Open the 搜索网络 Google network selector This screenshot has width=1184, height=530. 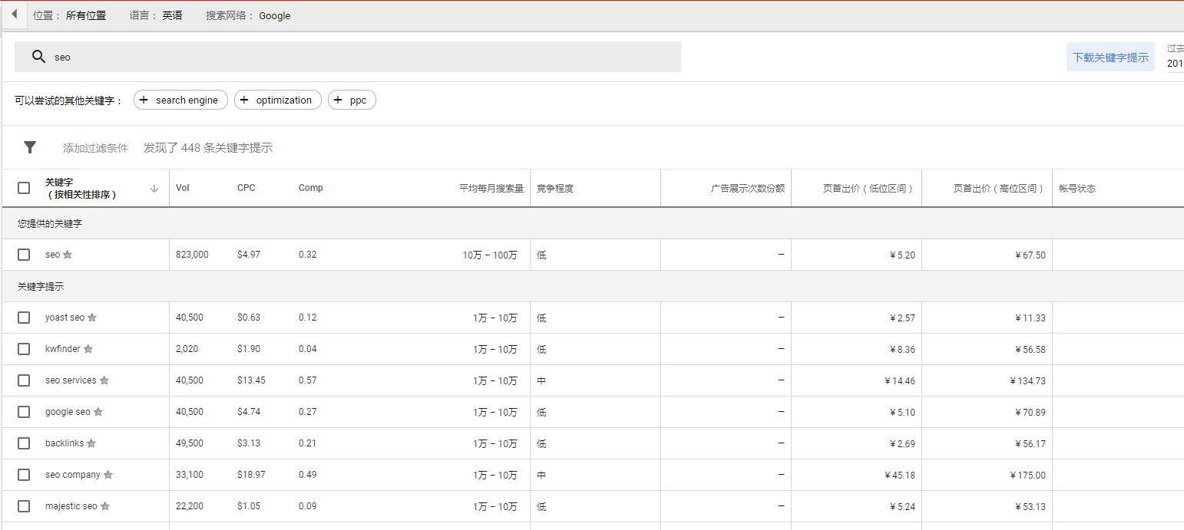[x=248, y=15]
